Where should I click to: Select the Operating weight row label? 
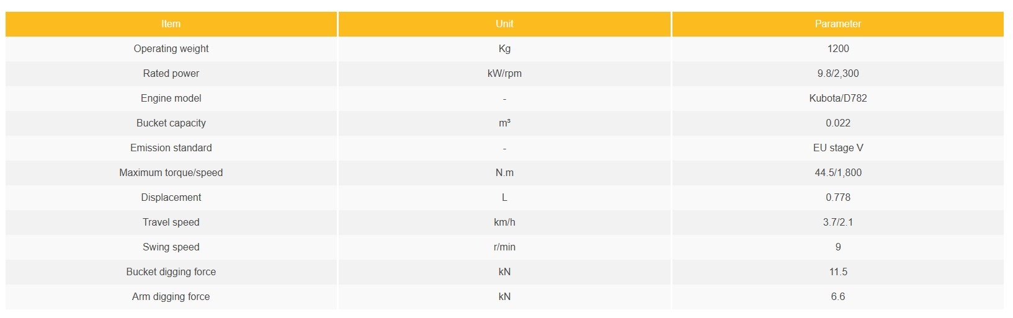coord(171,49)
